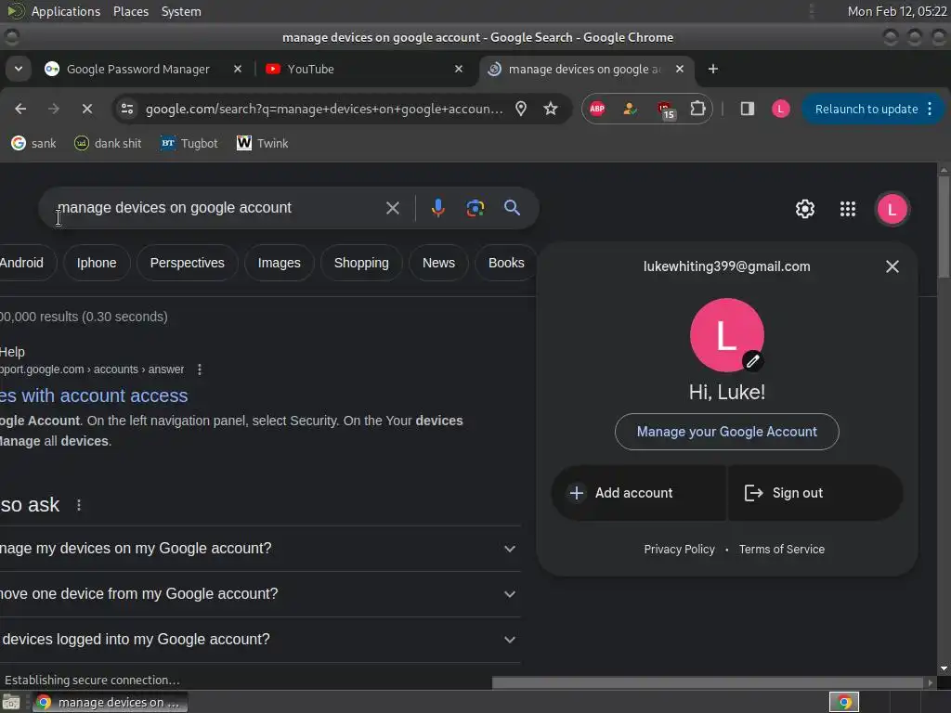Click Relaunch to update button
Image resolution: width=951 pixels, height=713 pixels.
[866, 109]
